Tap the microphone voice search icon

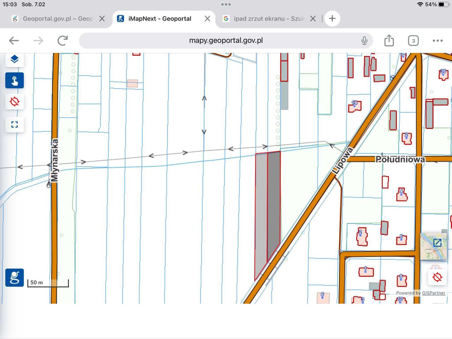(364, 41)
